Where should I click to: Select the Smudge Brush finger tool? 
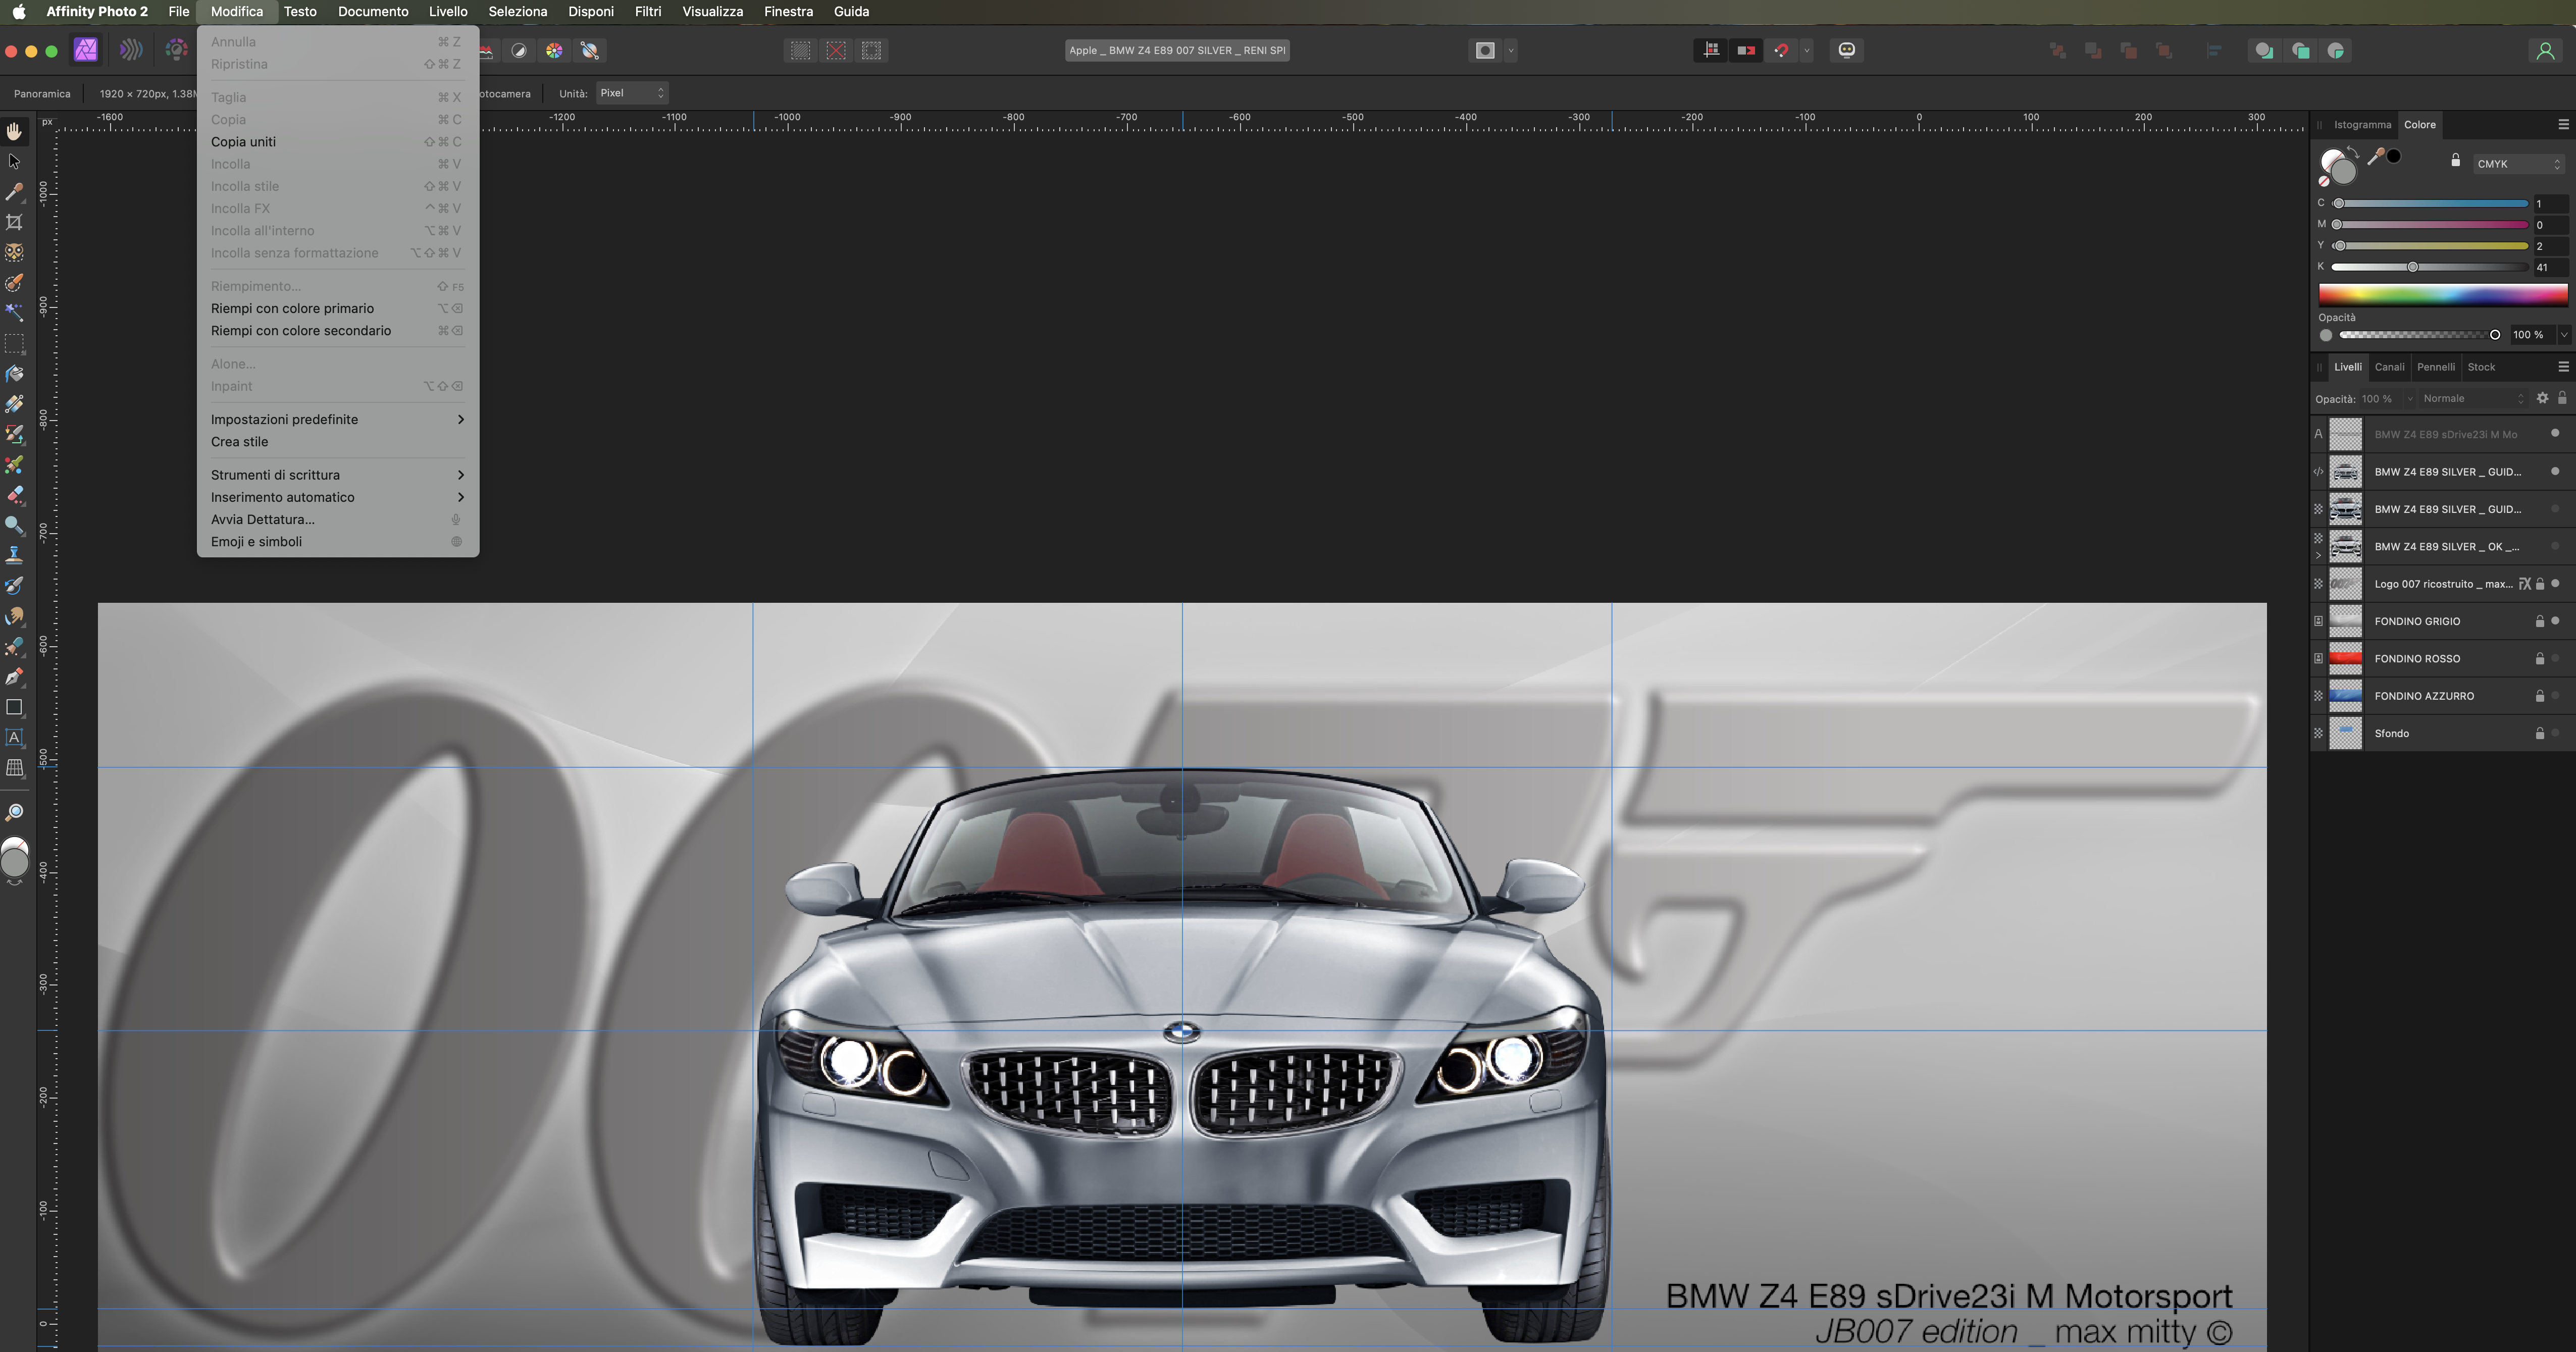[x=14, y=616]
